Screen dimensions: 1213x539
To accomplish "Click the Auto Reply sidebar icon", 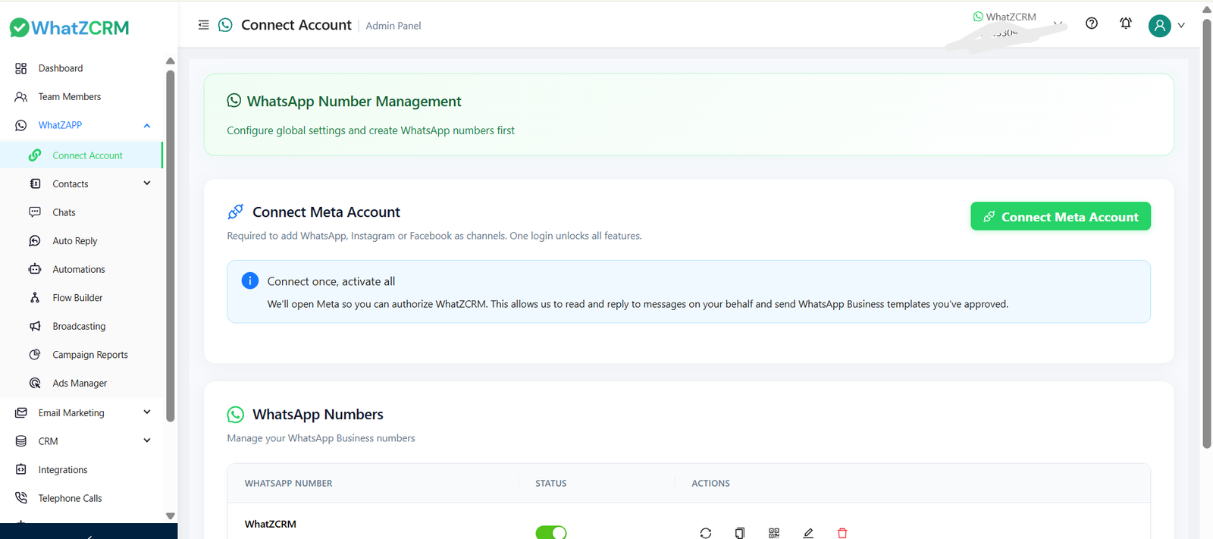I will [x=35, y=241].
